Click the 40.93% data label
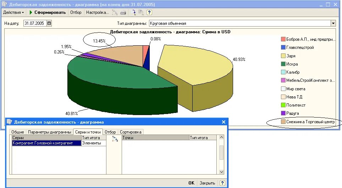 tap(239, 59)
